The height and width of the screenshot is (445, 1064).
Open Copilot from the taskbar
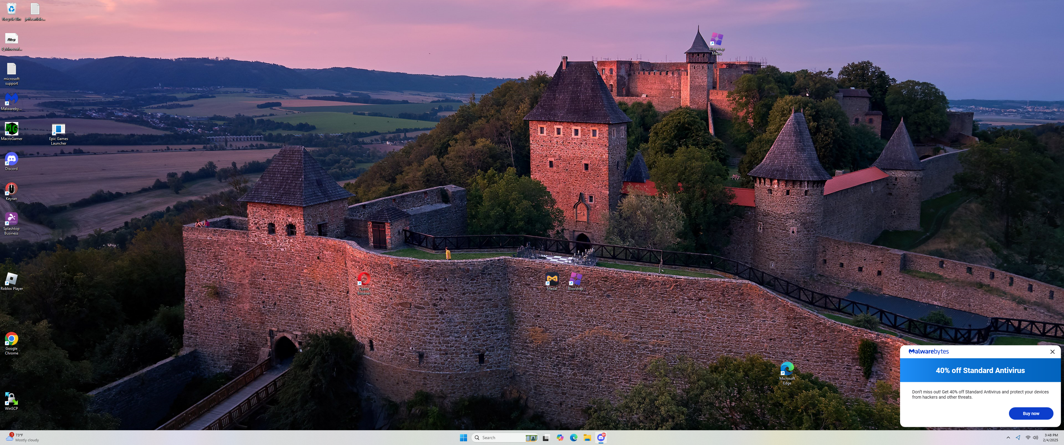pyautogui.click(x=560, y=438)
